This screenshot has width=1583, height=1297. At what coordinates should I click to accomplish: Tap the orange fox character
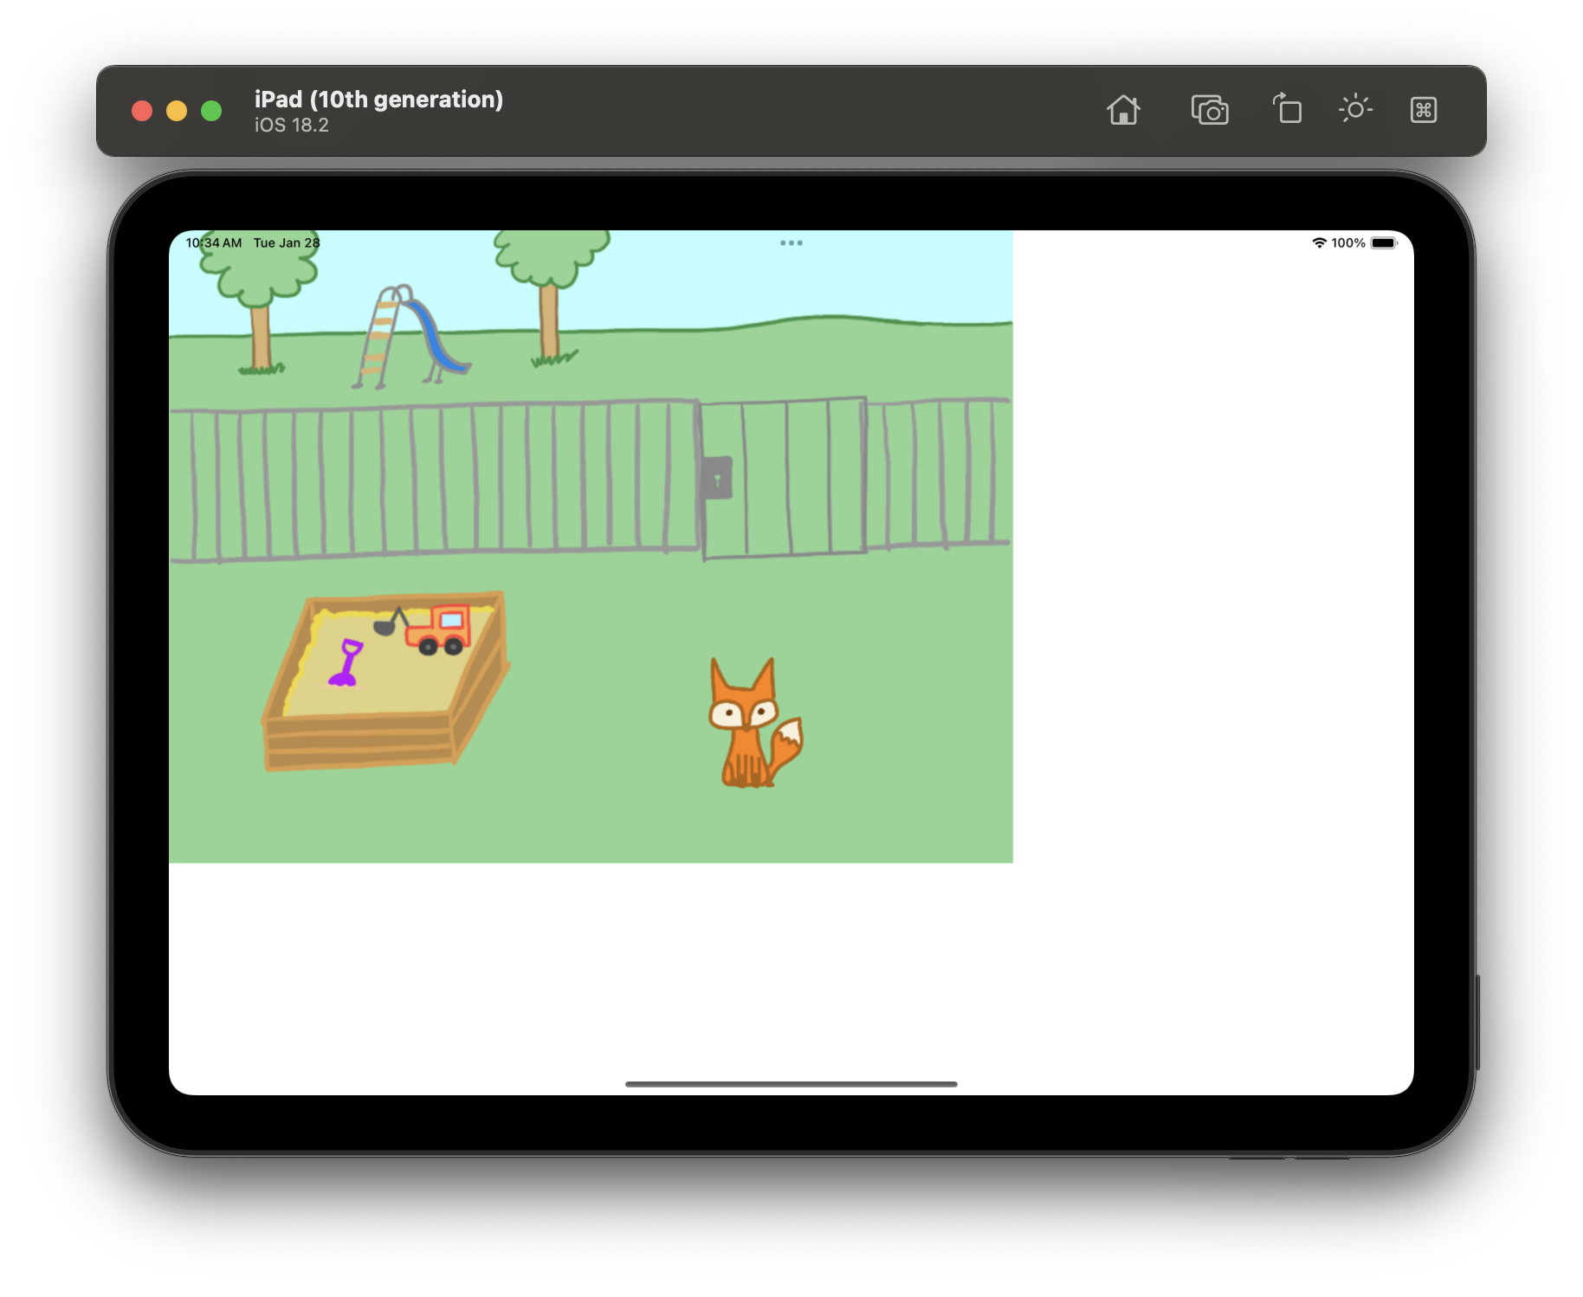755,723
